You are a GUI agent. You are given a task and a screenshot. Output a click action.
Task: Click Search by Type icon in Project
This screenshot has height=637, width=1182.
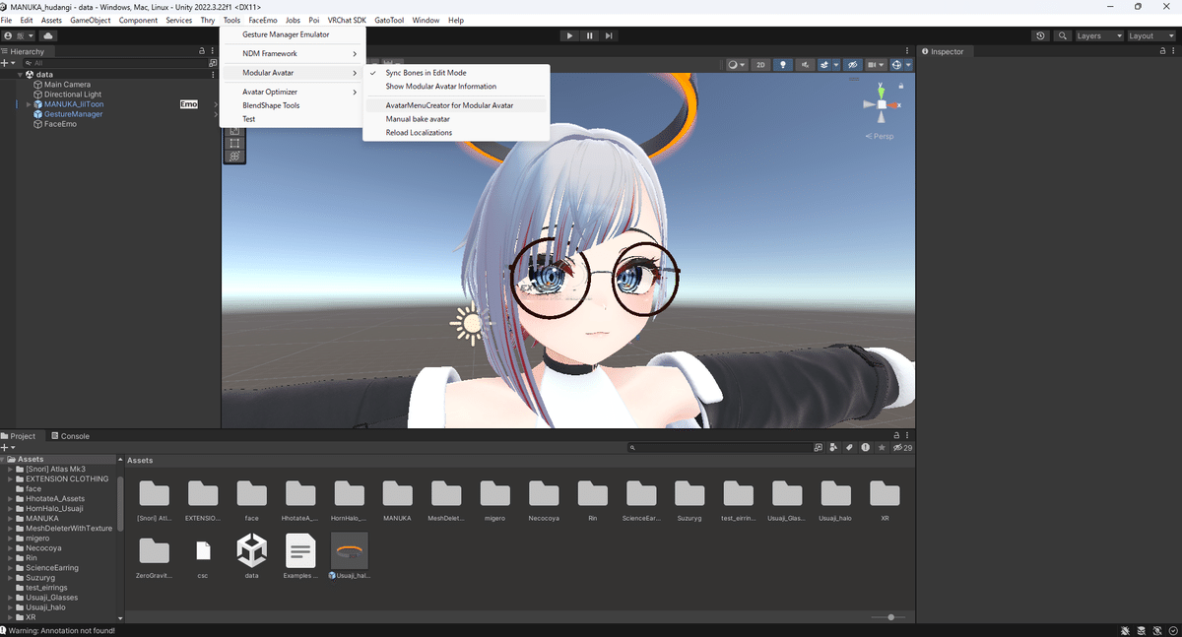pyautogui.click(x=834, y=448)
